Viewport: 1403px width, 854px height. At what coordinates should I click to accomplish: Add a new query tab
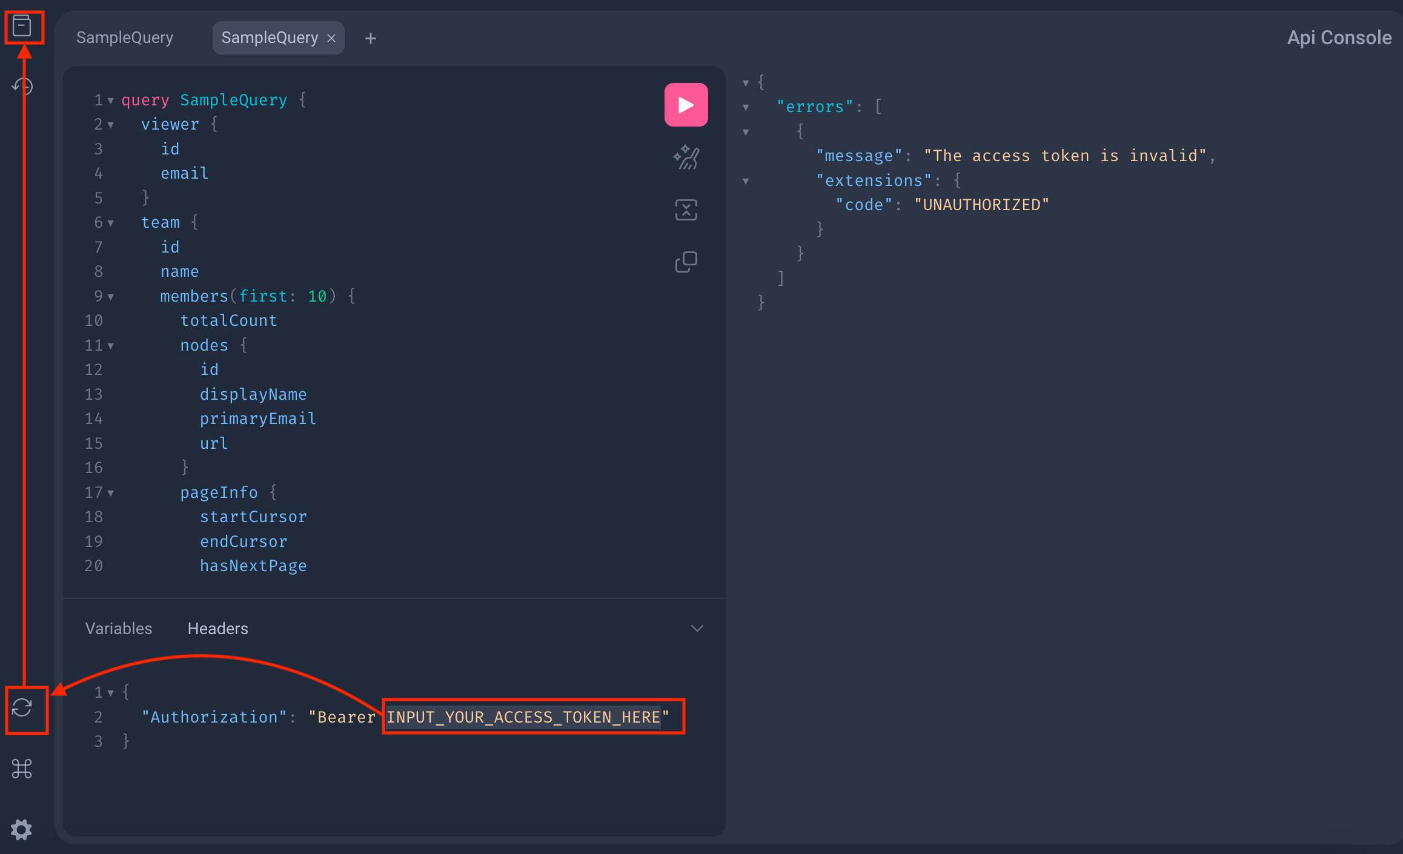click(371, 38)
